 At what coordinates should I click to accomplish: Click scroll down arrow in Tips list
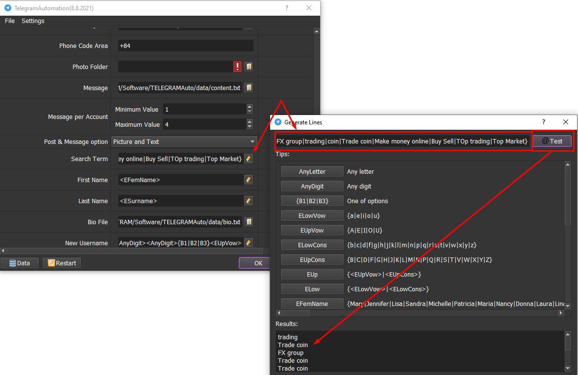coord(568,306)
